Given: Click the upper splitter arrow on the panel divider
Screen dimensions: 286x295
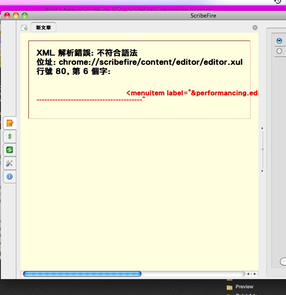Looking at the screenshot, I should click(x=262, y=128).
